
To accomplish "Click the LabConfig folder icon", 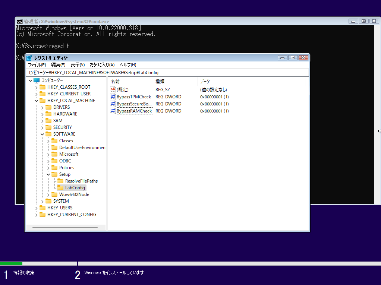I will pos(60,188).
